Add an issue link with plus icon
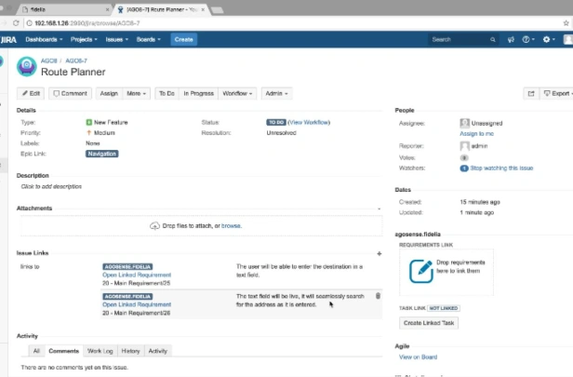Screen dimensions: 573x377 pos(379,253)
